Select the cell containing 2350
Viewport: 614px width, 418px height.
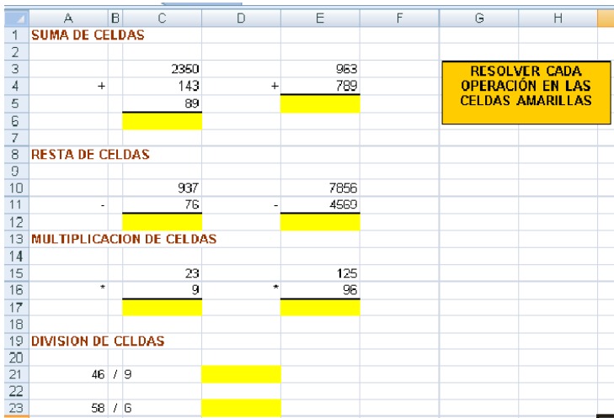(162, 69)
